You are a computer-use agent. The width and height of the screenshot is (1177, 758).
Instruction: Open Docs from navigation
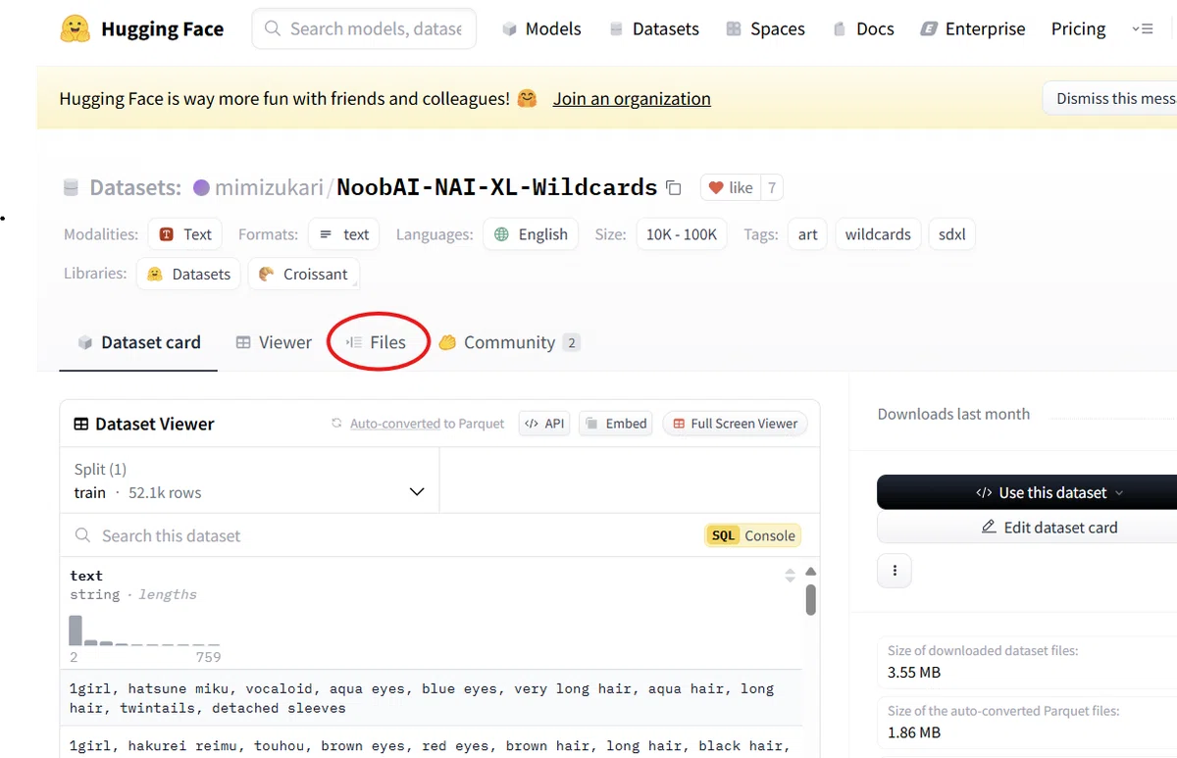pos(863,29)
